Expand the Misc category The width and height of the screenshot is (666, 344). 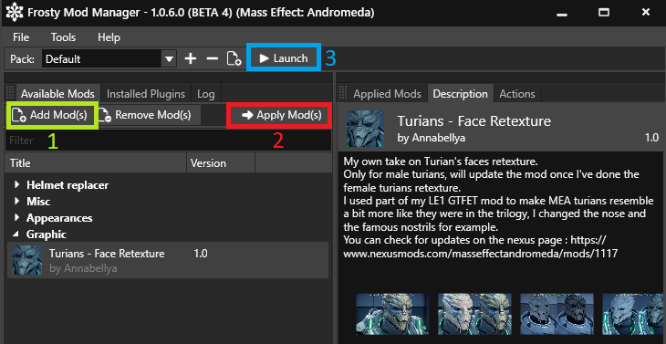click(17, 201)
